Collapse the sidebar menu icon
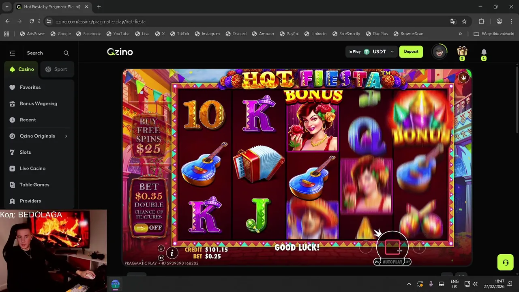519x292 pixels. point(12,53)
